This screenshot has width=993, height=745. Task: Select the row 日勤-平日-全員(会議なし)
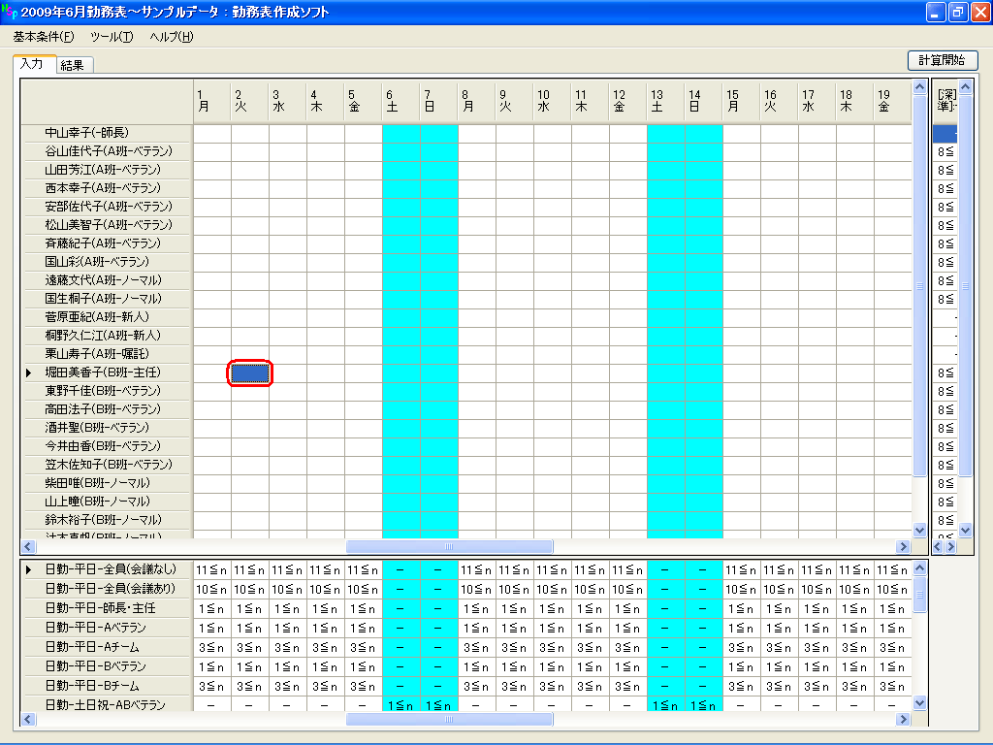tap(107, 569)
